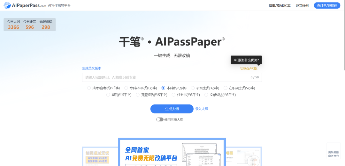Viewport: 345px width, 166px height.
Task: Open 降重/降AIGC率 menu item
Action: click(x=280, y=6)
